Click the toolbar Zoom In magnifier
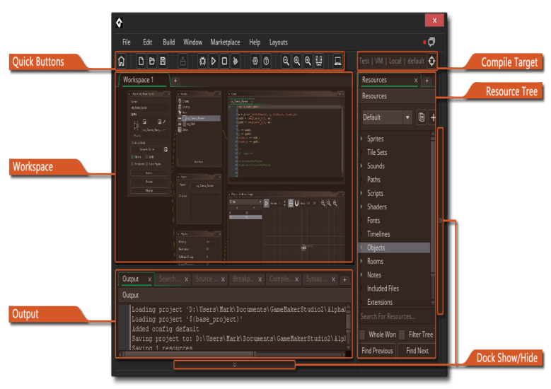Image resolution: width=551 pixels, height=389 pixels. (x=308, y=61)
